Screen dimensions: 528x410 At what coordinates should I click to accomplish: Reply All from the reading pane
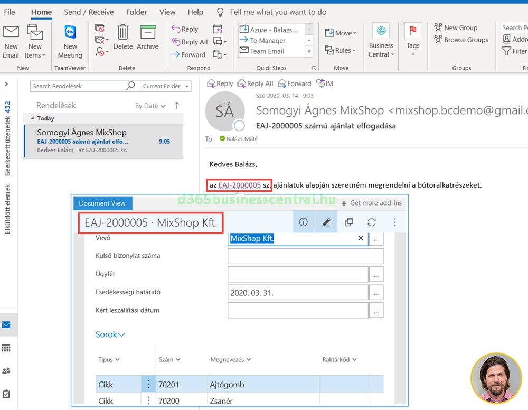255,83
